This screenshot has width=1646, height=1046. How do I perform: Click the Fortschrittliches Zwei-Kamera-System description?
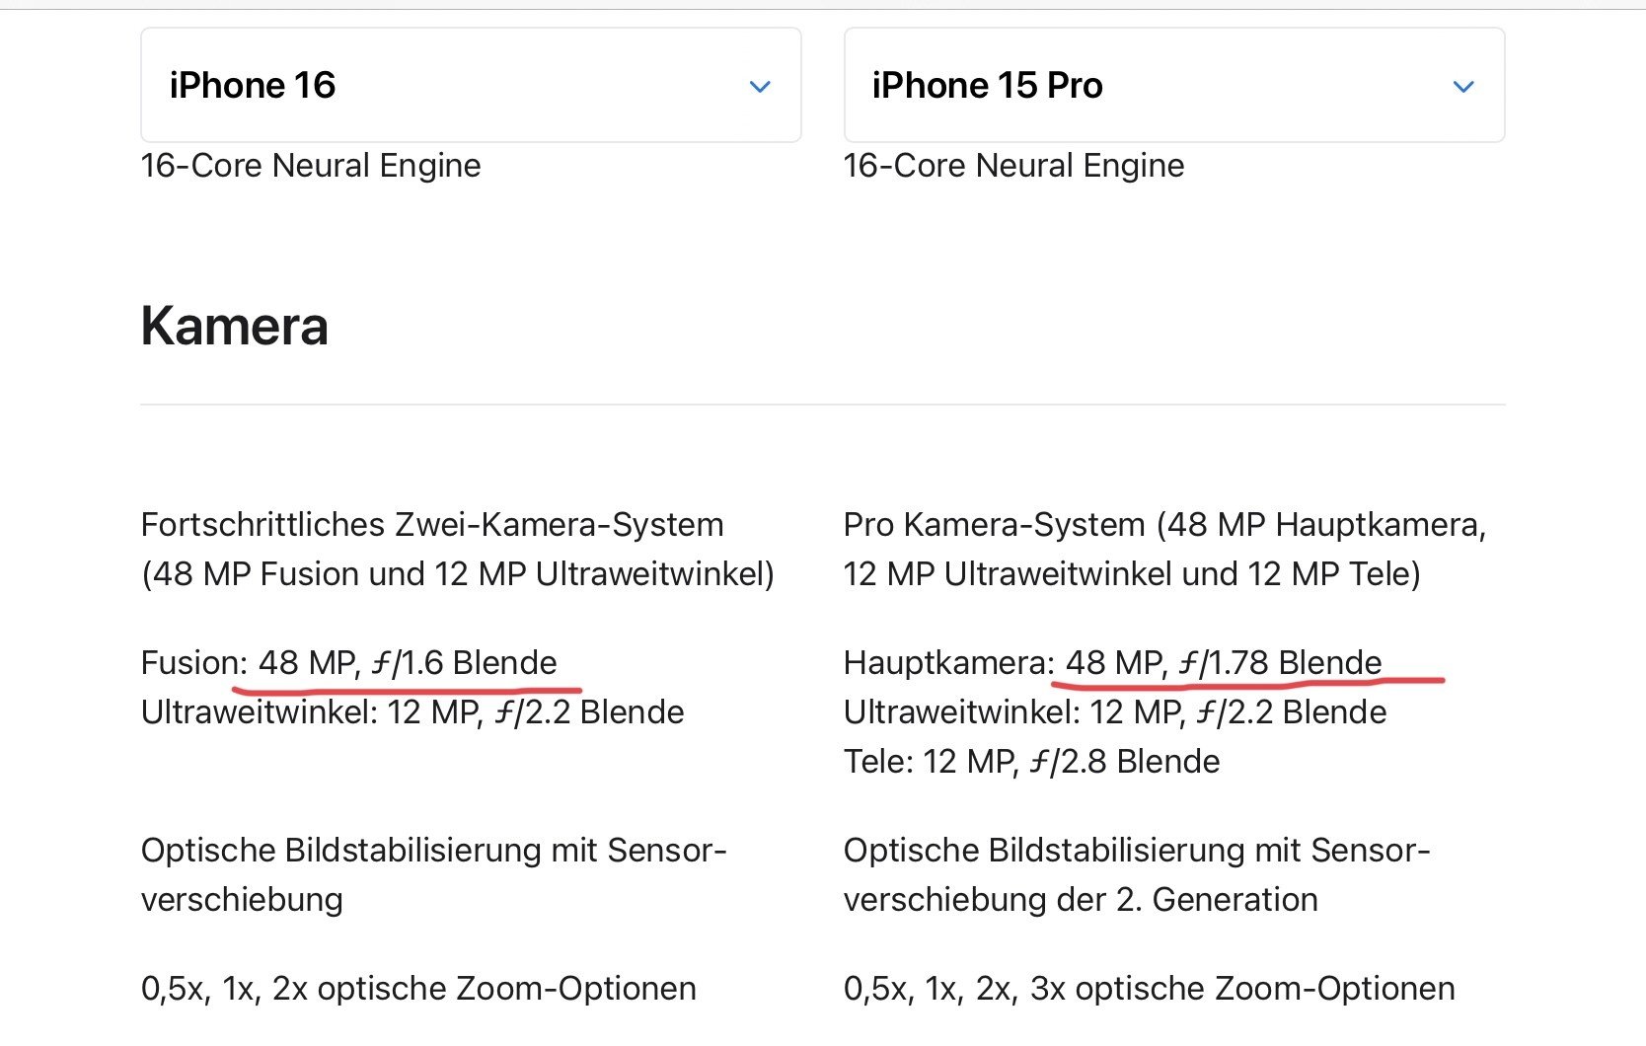[x=457, y=549]
